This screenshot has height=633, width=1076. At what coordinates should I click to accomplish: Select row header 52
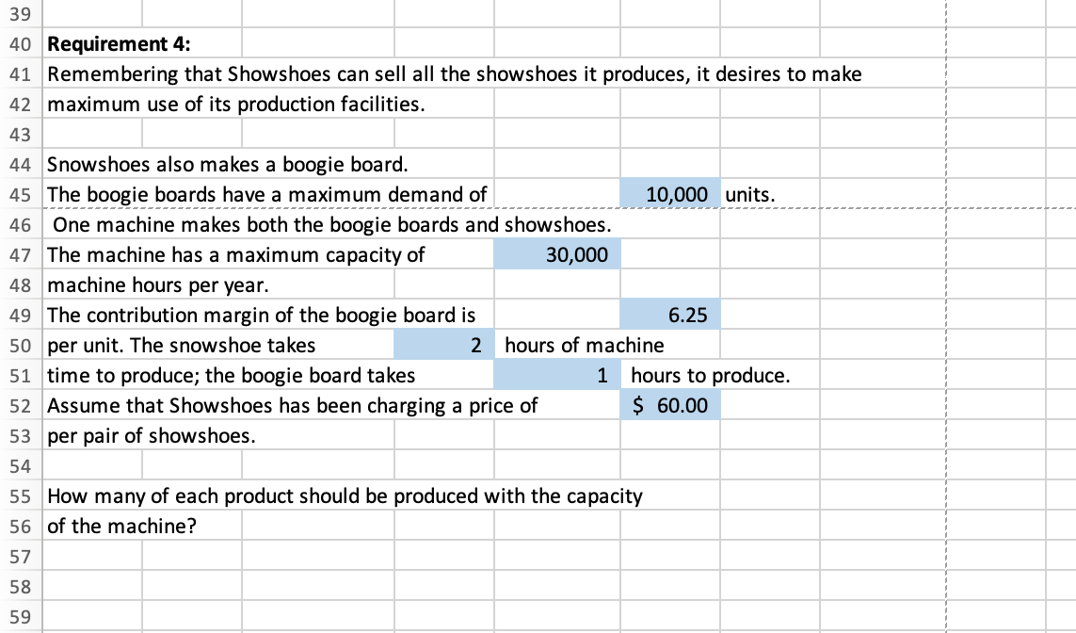point(20,405)
